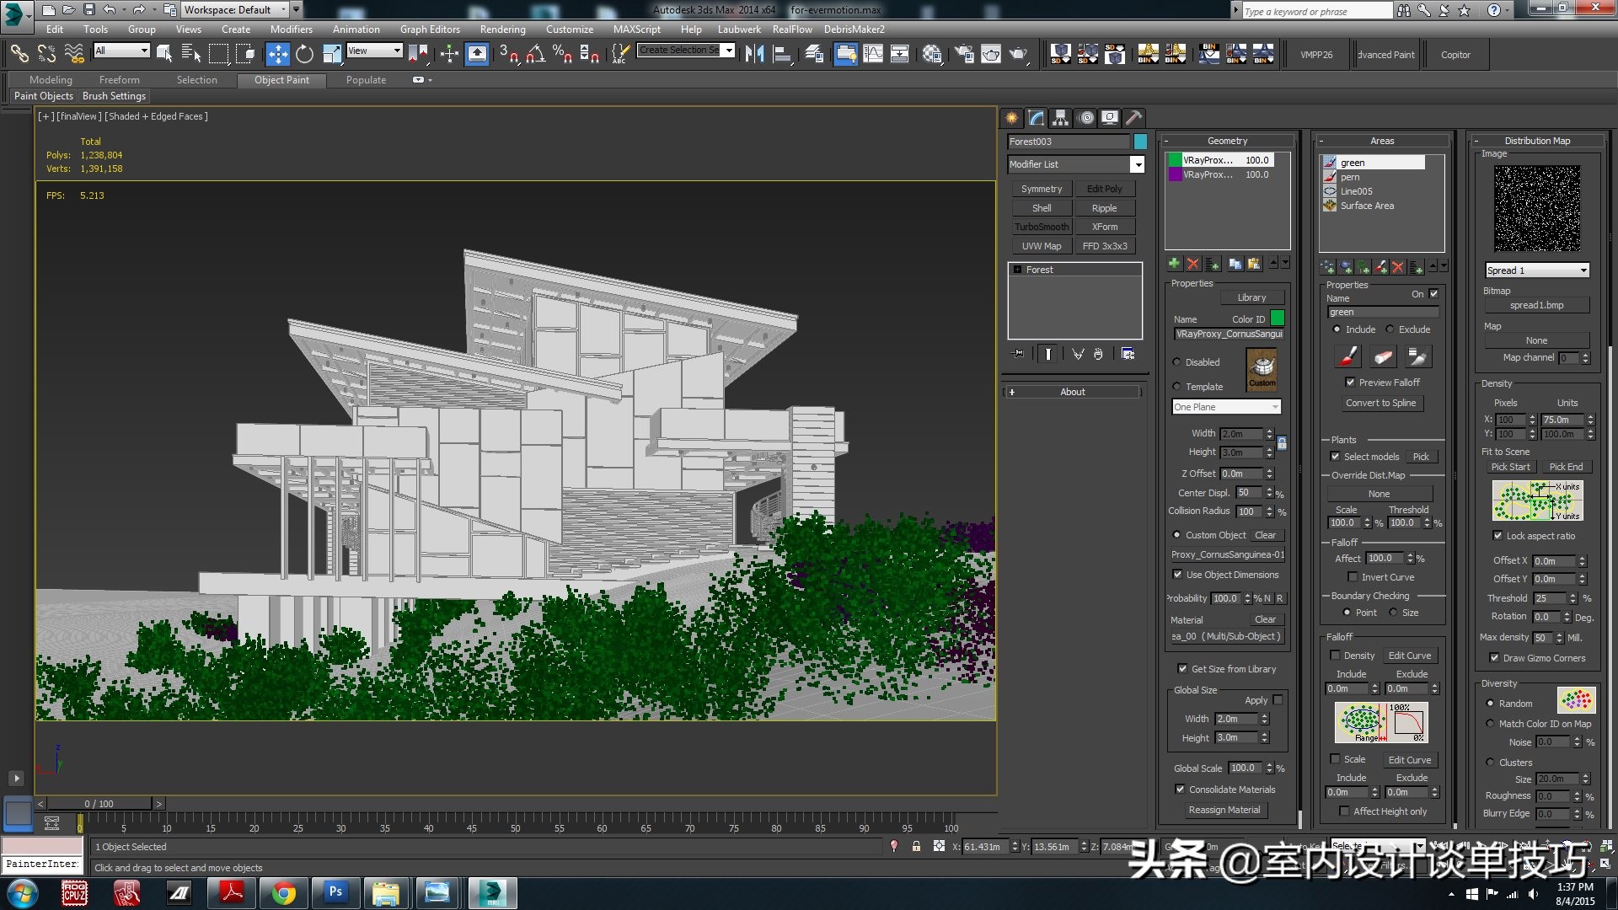Open the Modify command panel tab
This screenshot has height=910, width=1618.
click(1036, 118)
